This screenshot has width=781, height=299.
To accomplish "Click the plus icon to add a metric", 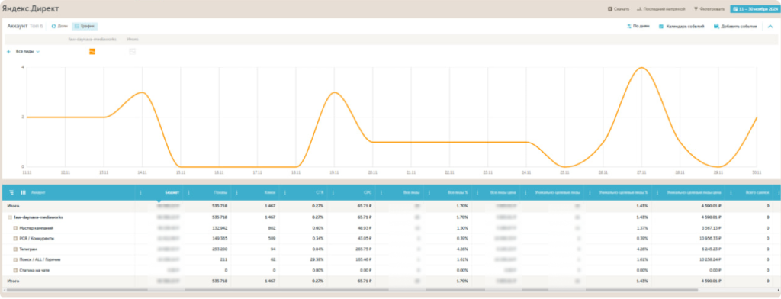I will pos(8,51).
